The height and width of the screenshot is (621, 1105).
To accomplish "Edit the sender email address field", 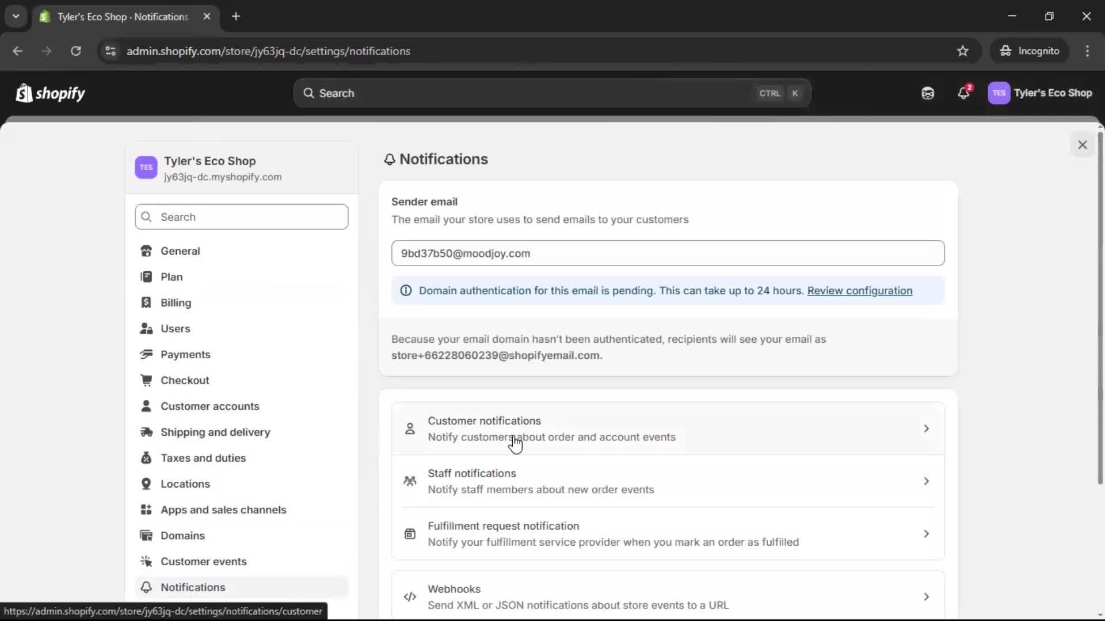I will pos(668,253).
